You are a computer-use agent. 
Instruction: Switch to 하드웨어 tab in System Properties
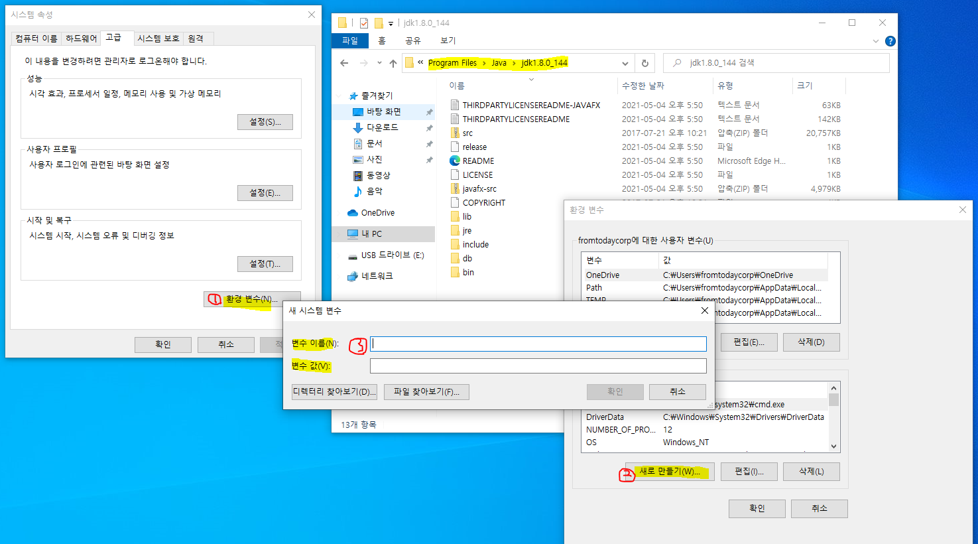82,38
